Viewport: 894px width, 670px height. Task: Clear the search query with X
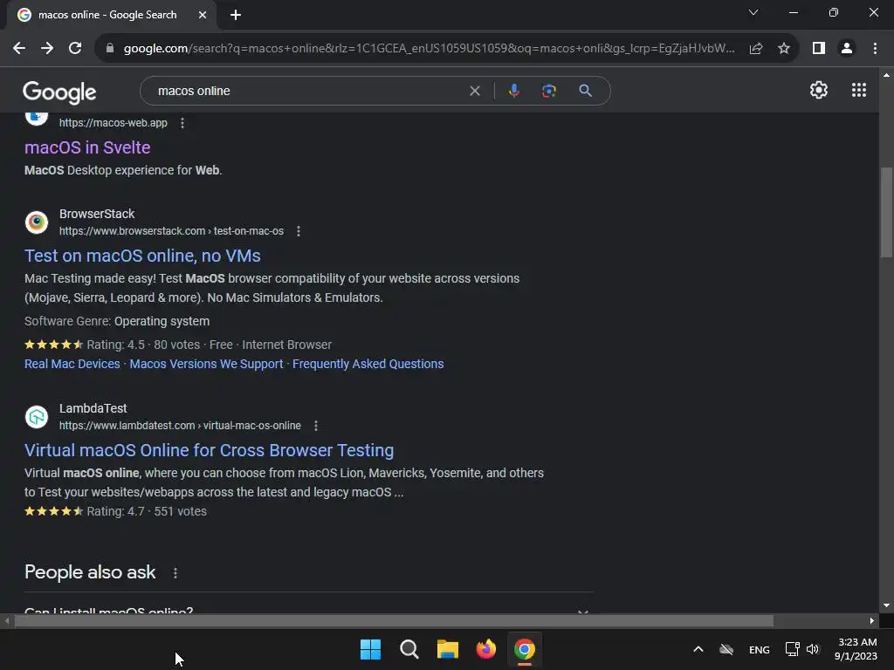pyautogui.click(x=474, y=91)
